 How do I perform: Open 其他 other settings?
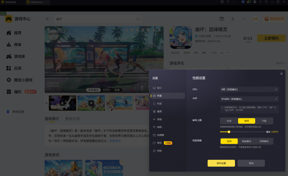(x=168, y=151)
